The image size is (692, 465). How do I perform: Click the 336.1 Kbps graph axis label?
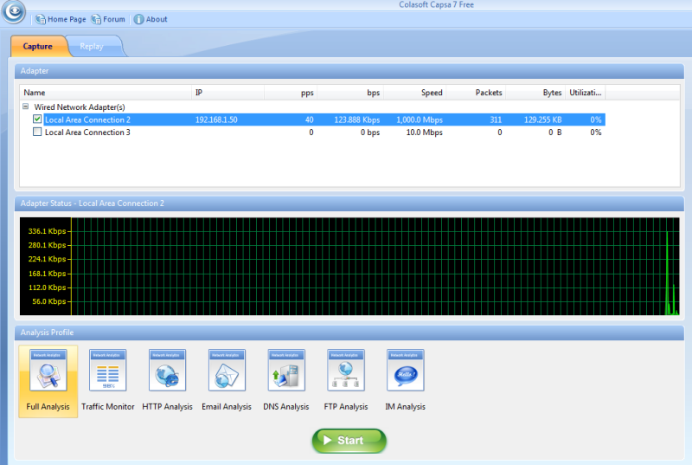pyautogui.click(x=47, y=231)
